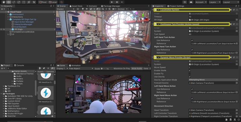Click the Project favorites star icon
The height and width of the screenshot is (122, 241).
pos(48,68)
